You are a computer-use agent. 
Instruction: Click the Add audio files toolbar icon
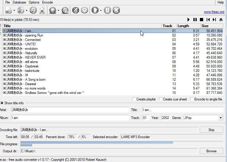(x=9, y=10)
